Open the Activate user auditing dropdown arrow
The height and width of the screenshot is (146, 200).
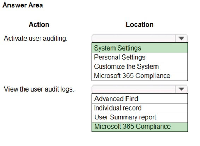(181, 38)
